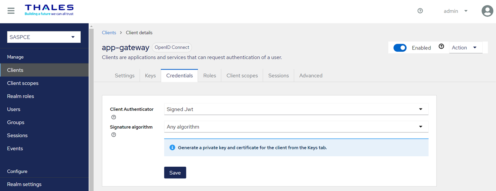Toggle the Enabled switch off
This screenshot has width=496, height=191.
(x=400, y=48)
